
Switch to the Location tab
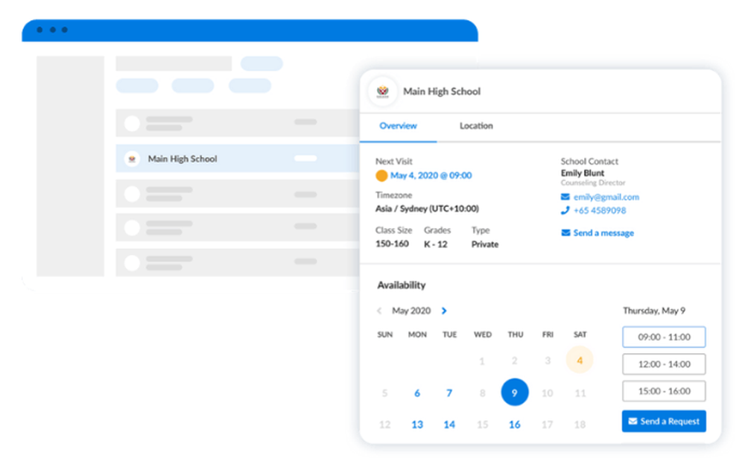[x=476, y=126]
